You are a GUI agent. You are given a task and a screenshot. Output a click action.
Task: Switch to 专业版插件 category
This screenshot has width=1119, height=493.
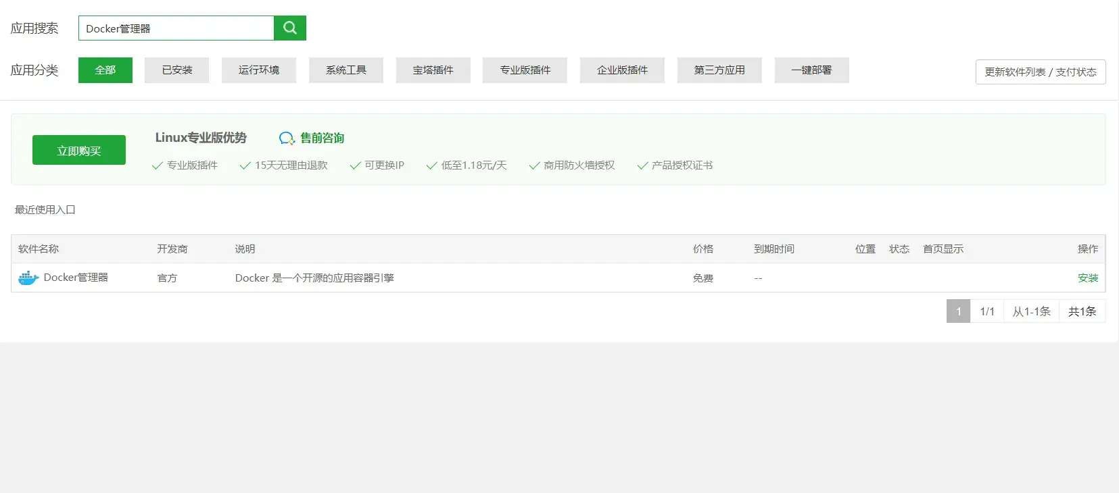(525, 70)
